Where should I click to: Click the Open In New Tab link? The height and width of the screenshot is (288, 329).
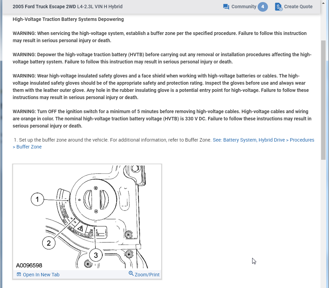point(41,275)
